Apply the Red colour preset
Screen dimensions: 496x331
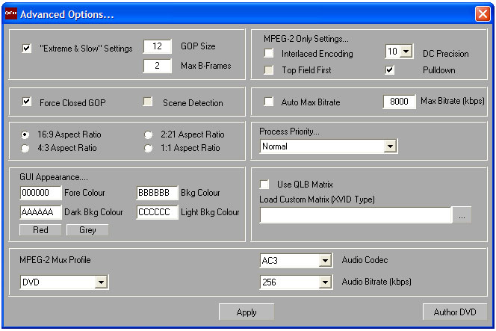(40, 230)
